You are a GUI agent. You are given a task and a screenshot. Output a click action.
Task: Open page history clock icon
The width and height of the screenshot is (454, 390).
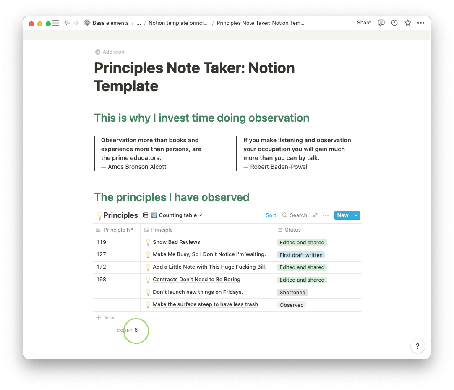pyautogui.click(x=394, y=23)
